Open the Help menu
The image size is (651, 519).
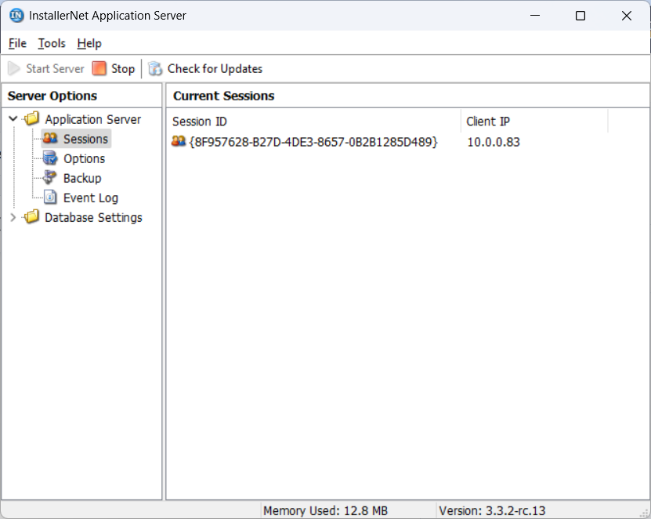(89, 43)
